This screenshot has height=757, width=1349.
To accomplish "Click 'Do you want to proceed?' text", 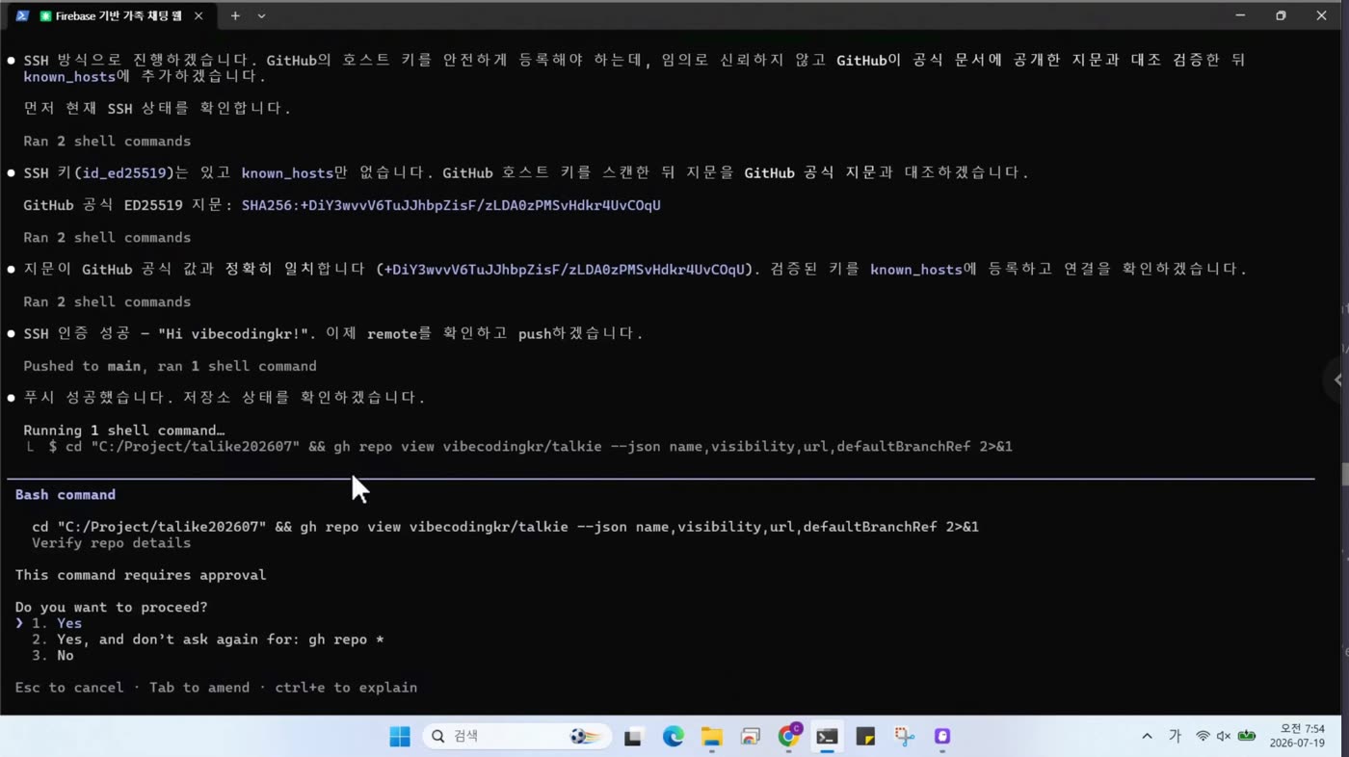I will (x=112, y=608).
